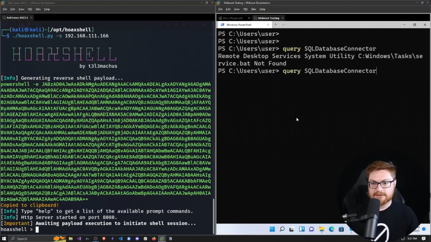The height and width of the screenshot is (242, 431).
Task: Open Windows 11 search icon in VM taskbar
Action: tap(282, 229)
